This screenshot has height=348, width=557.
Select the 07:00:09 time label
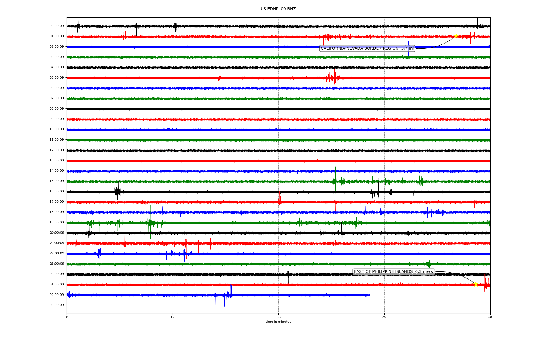pos(57,98)
